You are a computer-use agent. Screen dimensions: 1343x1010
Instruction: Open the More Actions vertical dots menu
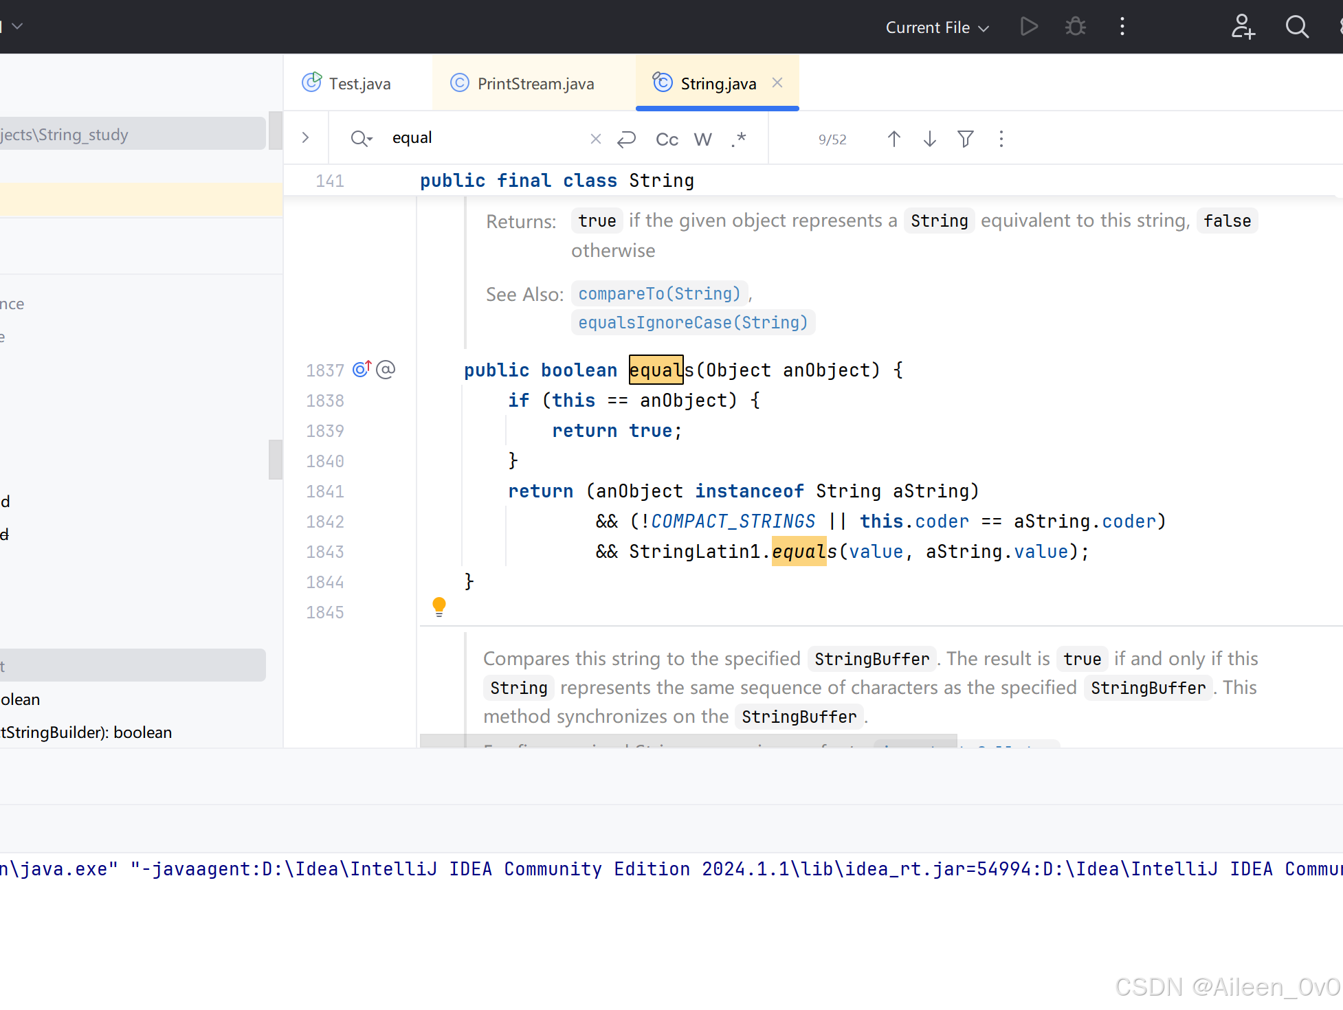click(x=1122, y=27)
